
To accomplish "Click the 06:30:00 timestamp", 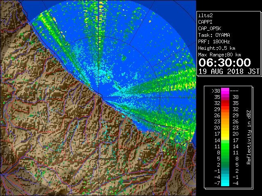I will 225,62.
